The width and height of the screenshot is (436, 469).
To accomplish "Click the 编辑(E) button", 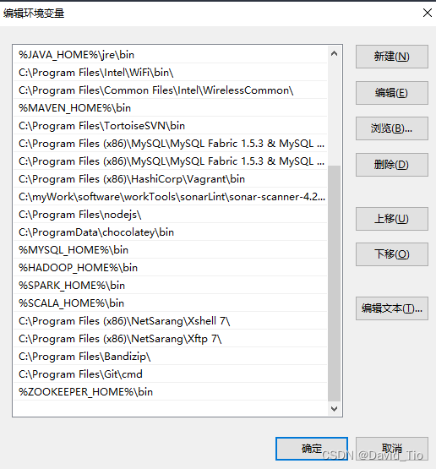I will point(392,93).
